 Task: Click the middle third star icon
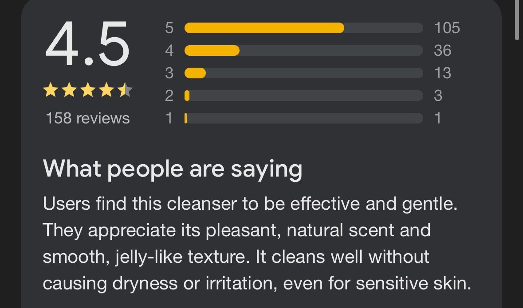click(87, 91)
